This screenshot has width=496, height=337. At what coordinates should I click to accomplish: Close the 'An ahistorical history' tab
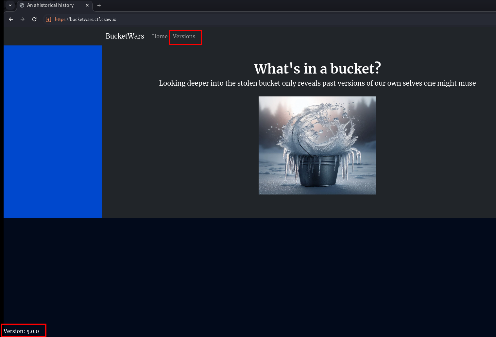(87, 5)
